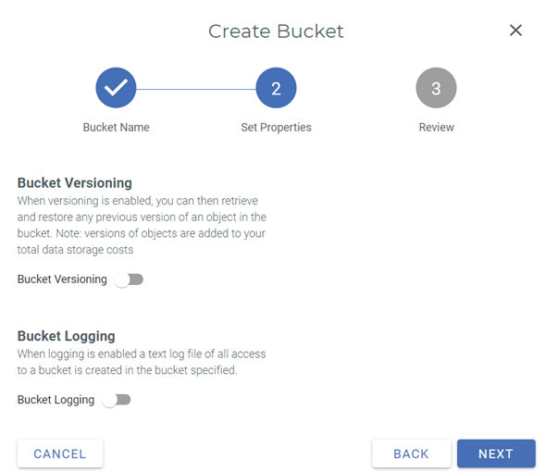Go to the Bucket Name step label
The height and width of the screenshot is (472, 557).
click(117, 127)
